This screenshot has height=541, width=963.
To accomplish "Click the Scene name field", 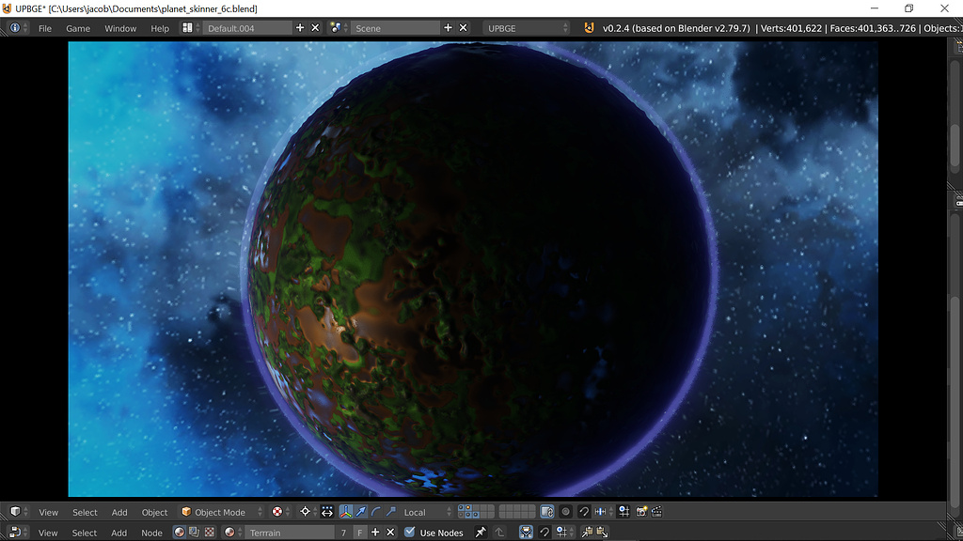I will [395, 28].
